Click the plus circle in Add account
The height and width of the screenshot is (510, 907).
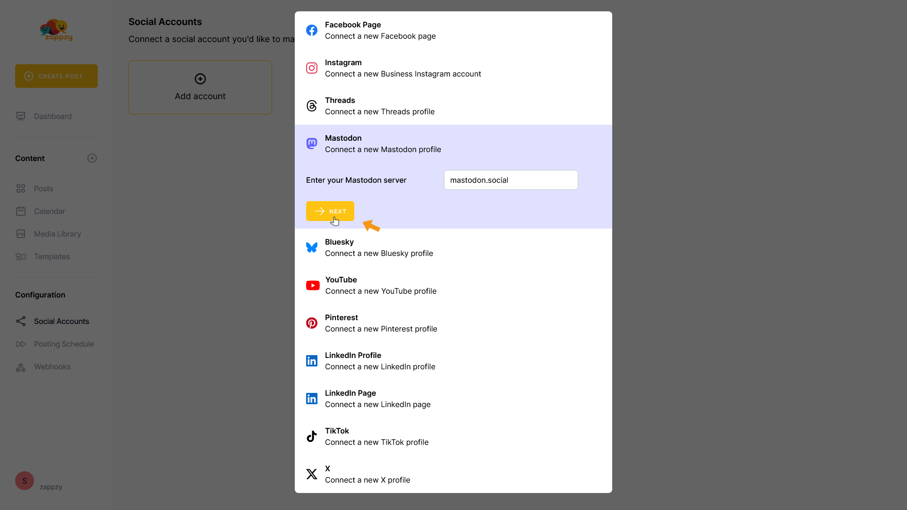200,79
